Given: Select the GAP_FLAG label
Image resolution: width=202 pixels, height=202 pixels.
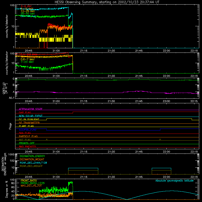Looking at the screenshot, I should coord(25,112).
